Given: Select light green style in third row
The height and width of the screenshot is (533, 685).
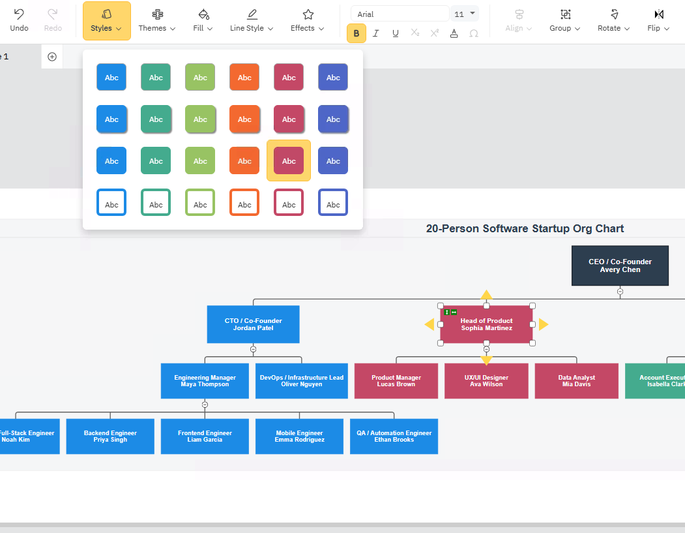Looking at the screenshot, I should tap(200, 160).
